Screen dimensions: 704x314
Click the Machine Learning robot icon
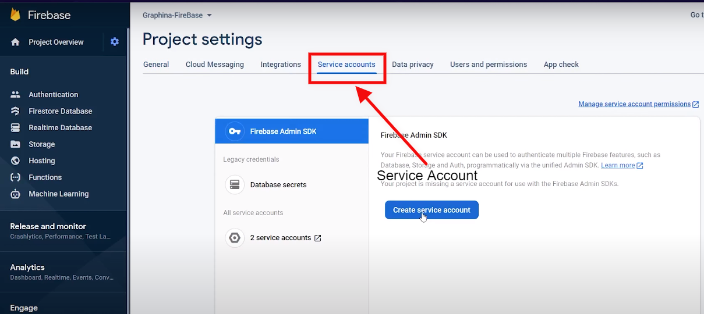coord(16,194)
